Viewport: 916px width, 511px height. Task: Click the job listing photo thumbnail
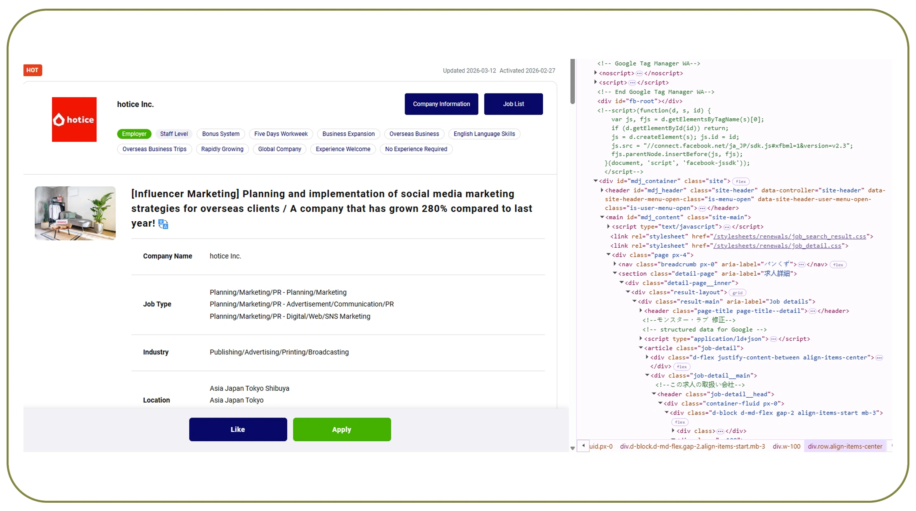75,213
